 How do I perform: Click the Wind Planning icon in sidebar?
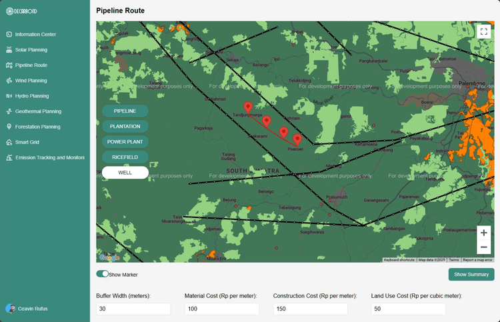click(x=9, y=81)
